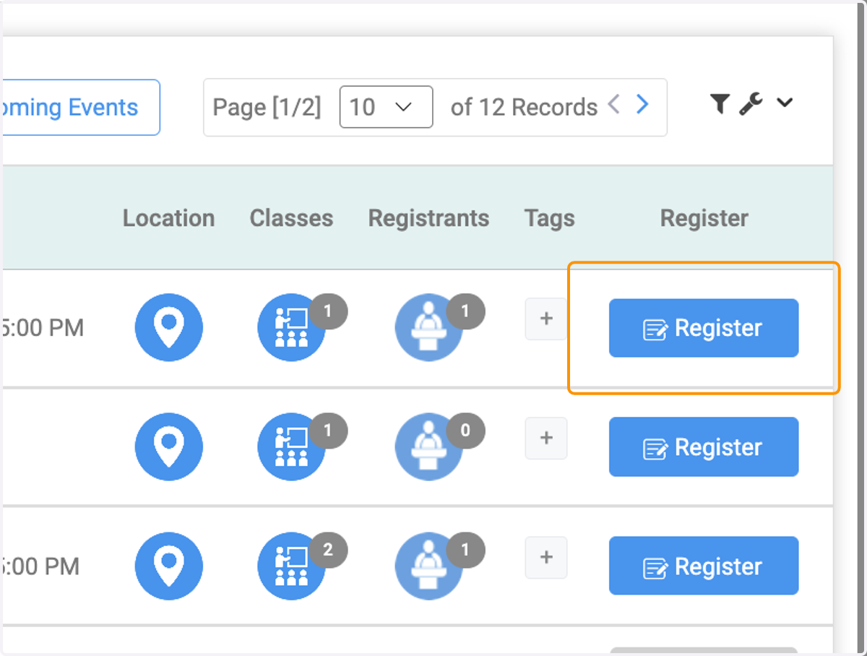View registrants icon in the third row

click(x=429, y=566)
